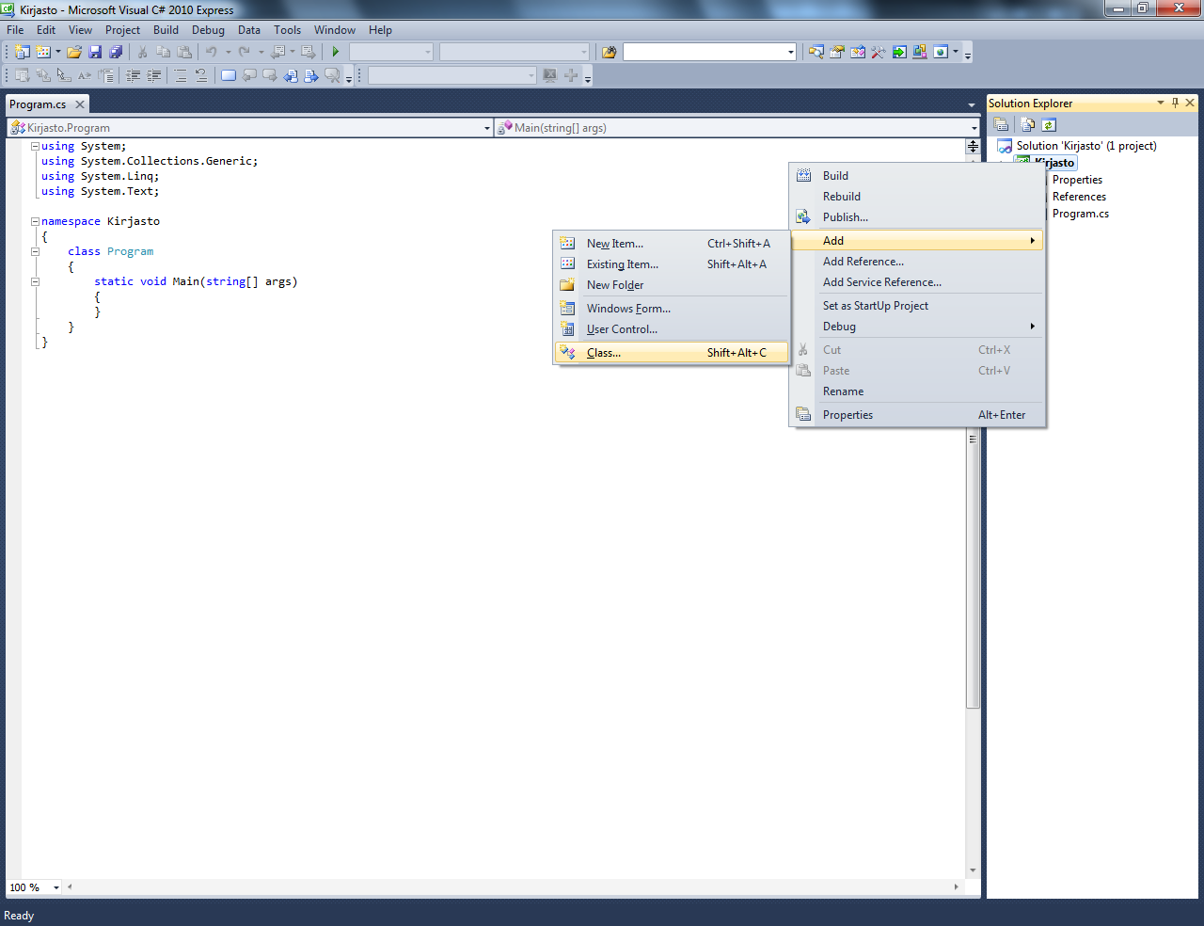Click the Display Object Member List icon
Viewport: 1204px width, 926px height.
point(22,75)
